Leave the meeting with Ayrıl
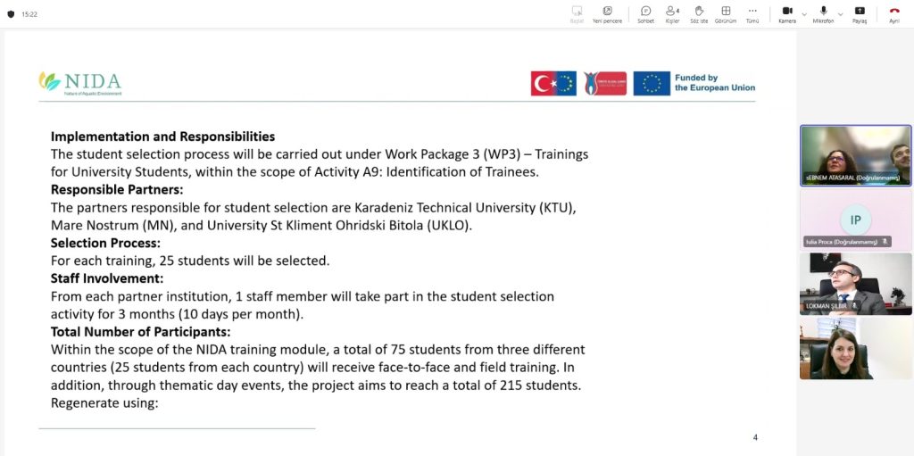 893,13
